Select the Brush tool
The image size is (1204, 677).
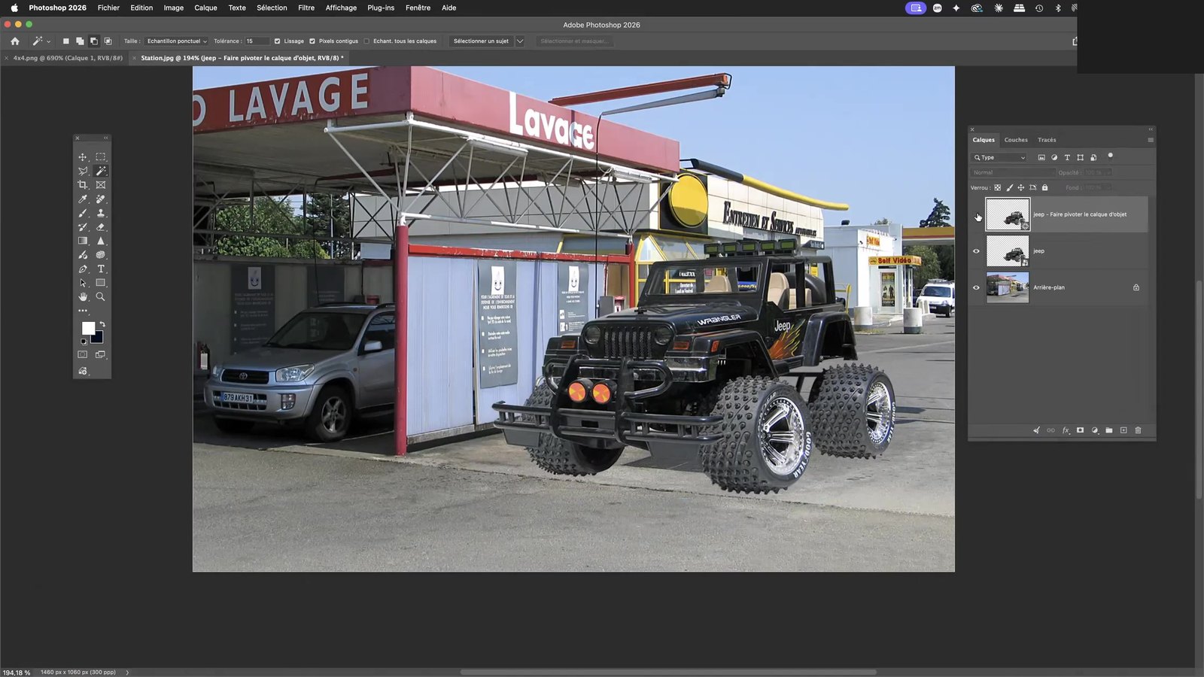(83, 214)
